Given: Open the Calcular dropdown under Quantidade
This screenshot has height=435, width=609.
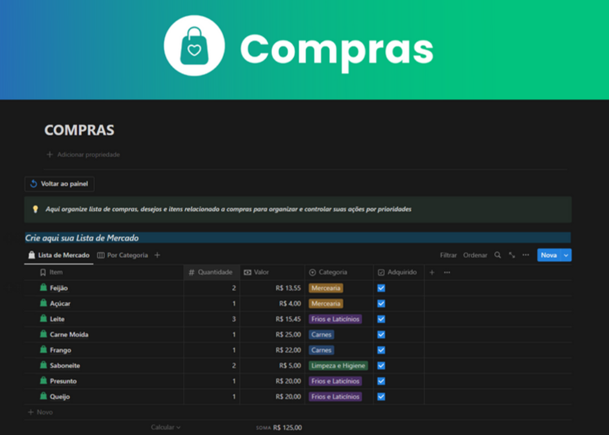Looking at the screenshot, I should (x=166, y=428).
